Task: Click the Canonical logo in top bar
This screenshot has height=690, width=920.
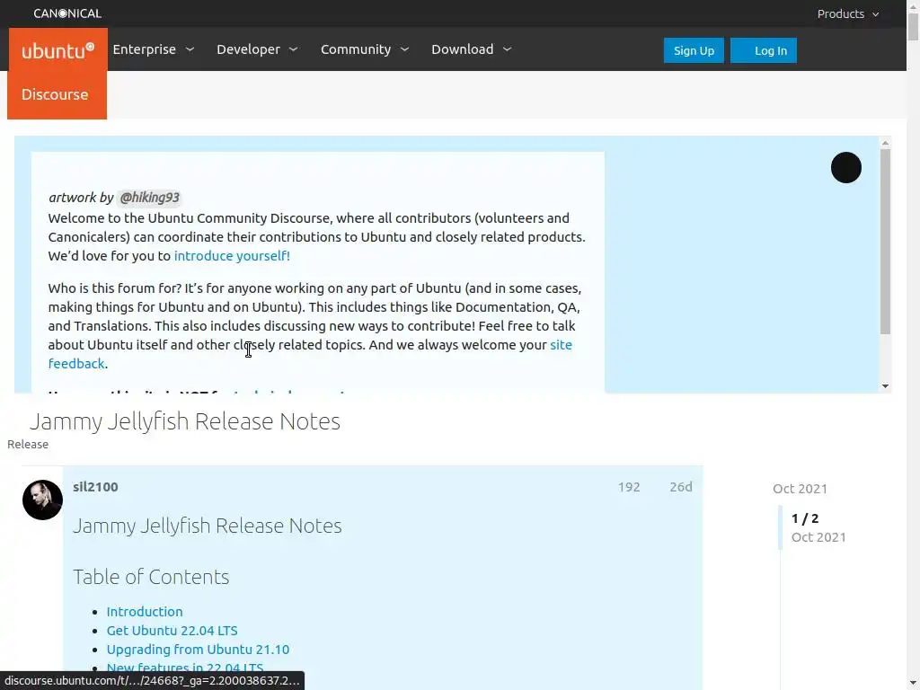Action: [x=66, y=13]
